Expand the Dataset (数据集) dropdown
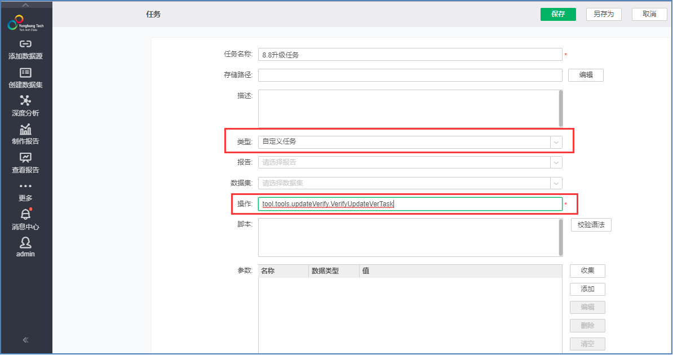 [x=556, y=183]
